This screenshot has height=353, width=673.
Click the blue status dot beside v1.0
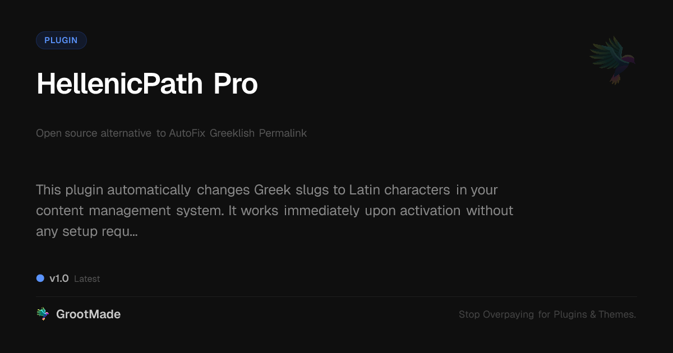(x=40, y=278)
